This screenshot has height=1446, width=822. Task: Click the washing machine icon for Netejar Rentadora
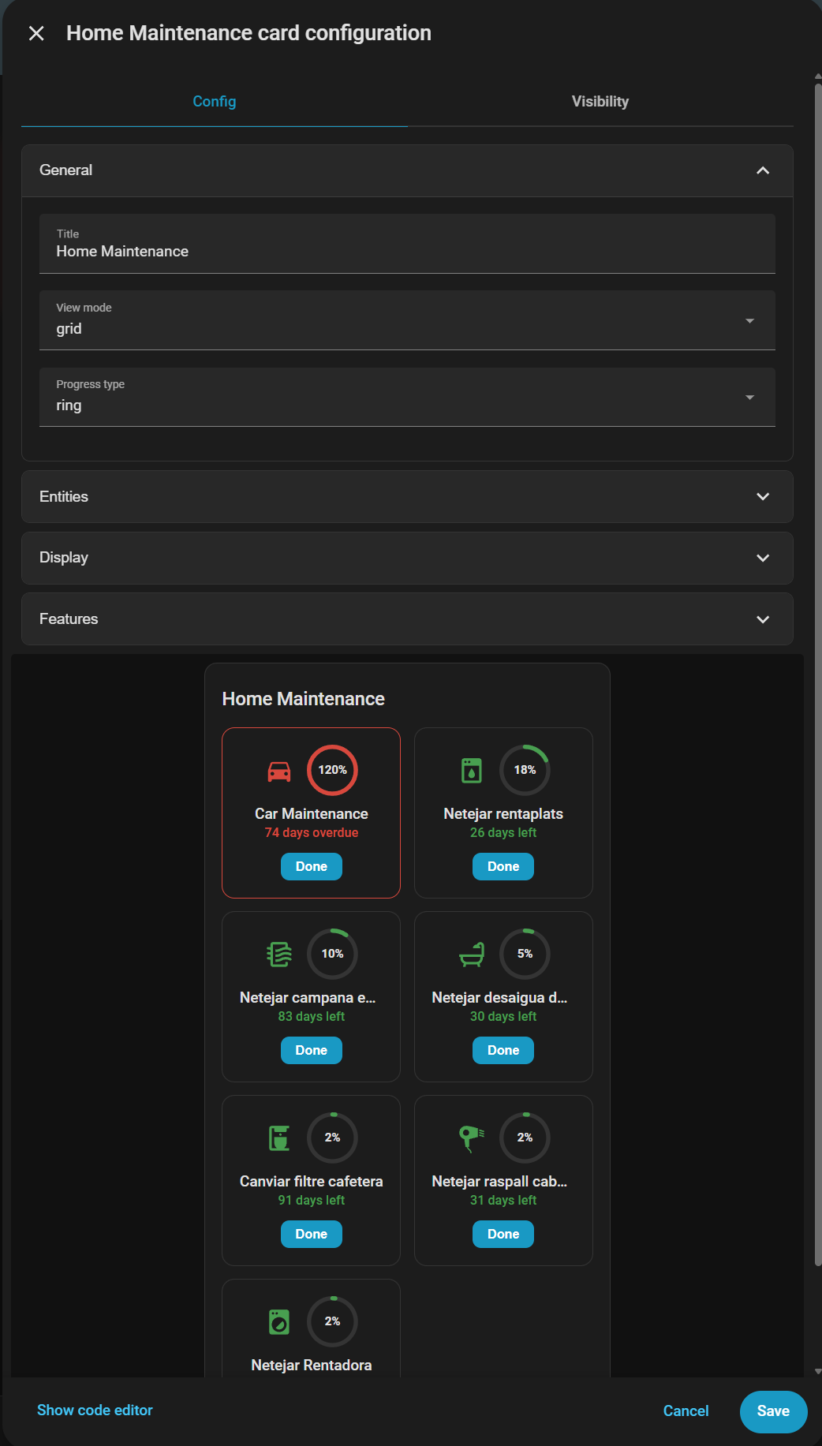tap(279, 1322)
